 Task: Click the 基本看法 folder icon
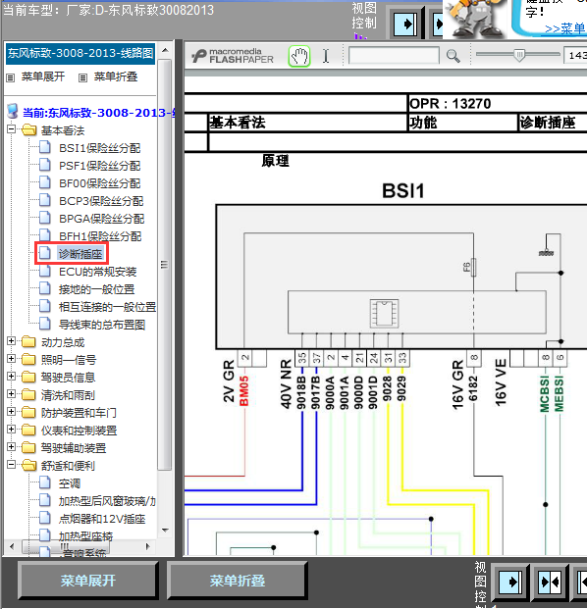pyautogui.click(x=29, y=129)
